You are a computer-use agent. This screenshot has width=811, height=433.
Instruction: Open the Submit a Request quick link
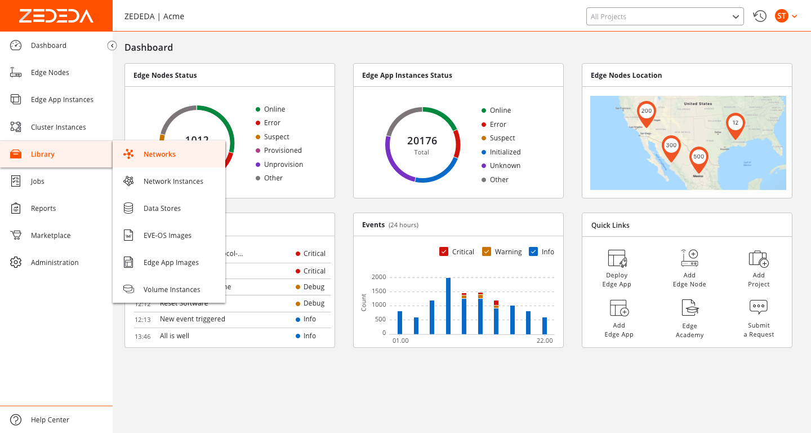(x=758, y=308)
